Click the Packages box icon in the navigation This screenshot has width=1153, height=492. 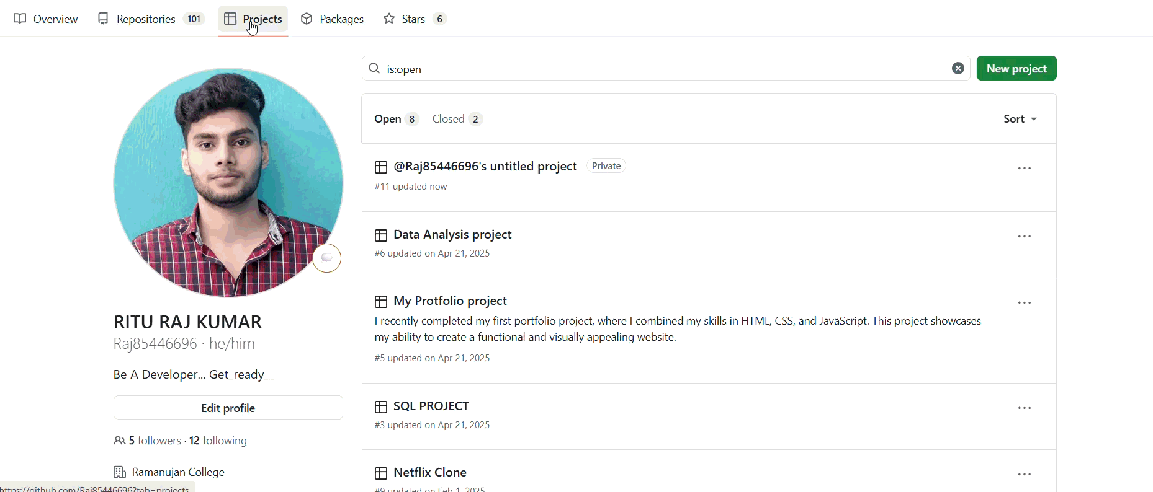307,19
